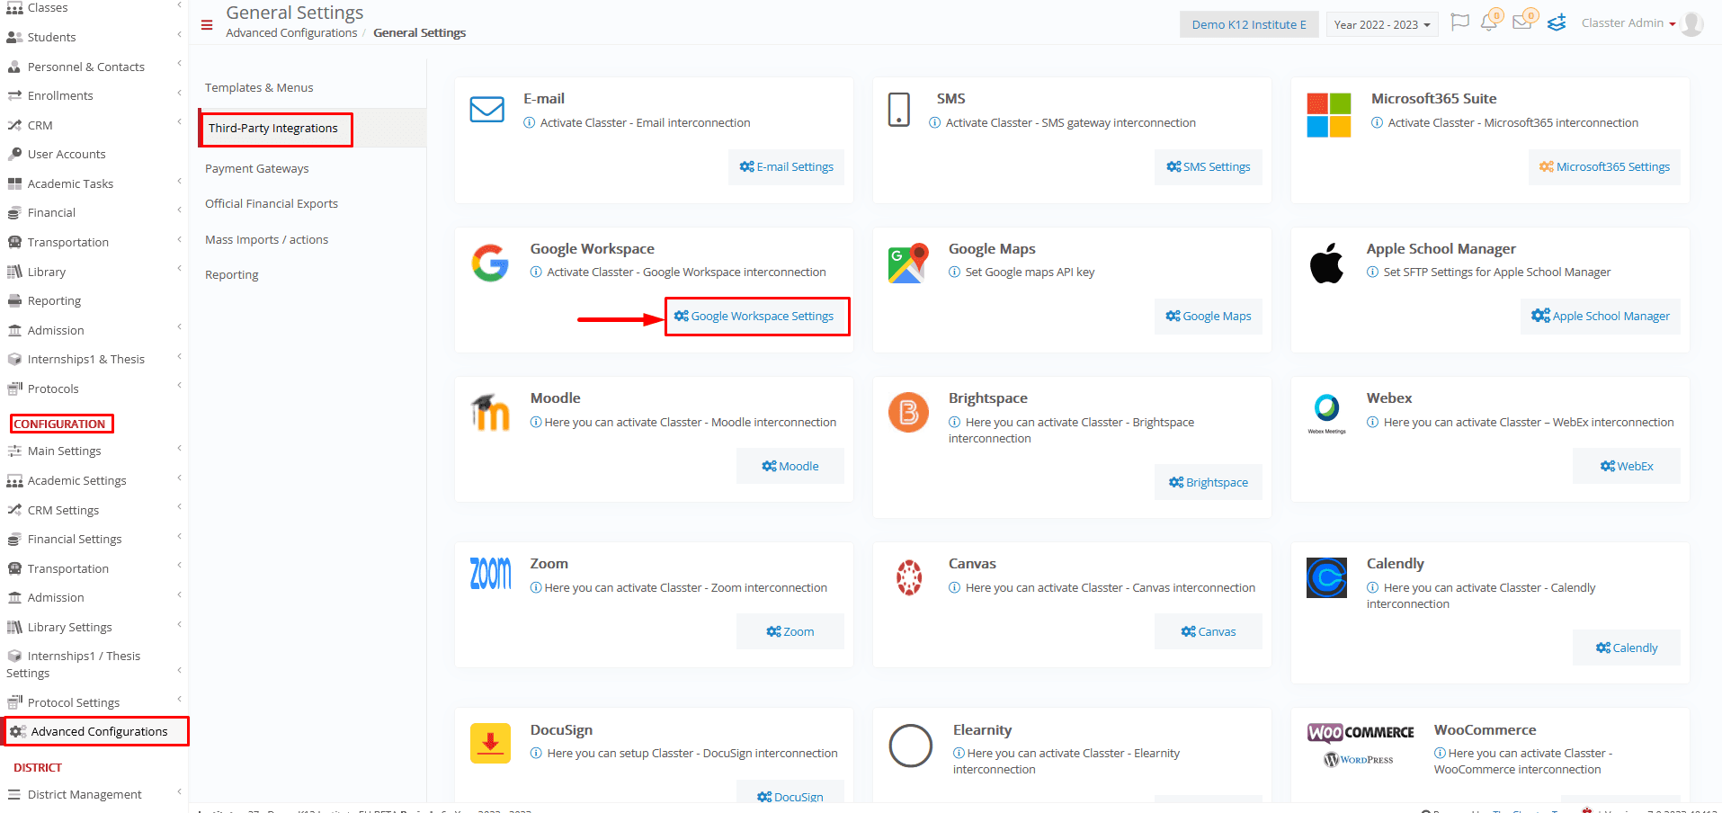Click the info icon beside Google maps API key
1722x813 pixels.
955,272
